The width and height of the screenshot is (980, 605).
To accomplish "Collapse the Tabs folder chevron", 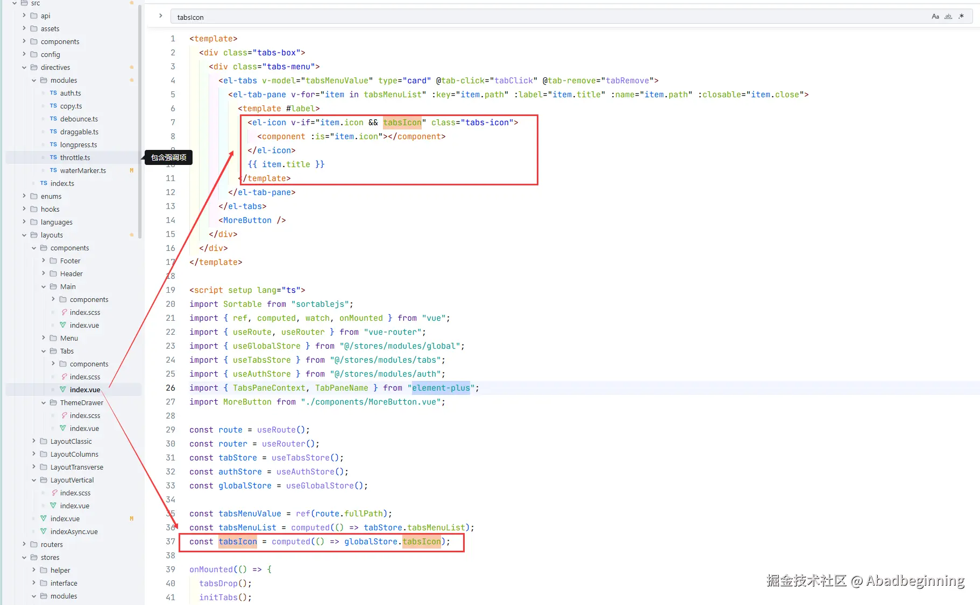I will 44,351.
